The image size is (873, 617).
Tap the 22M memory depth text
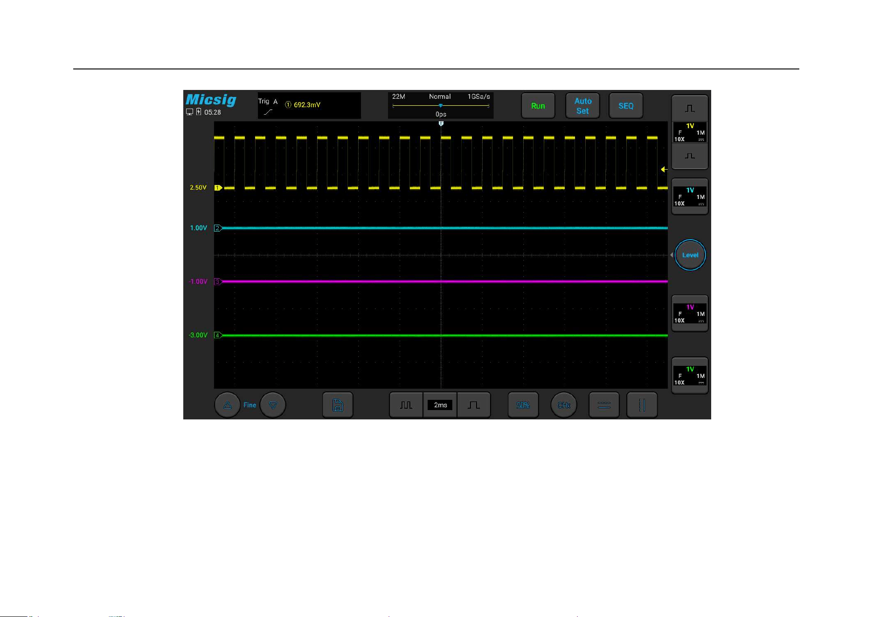point(398,96)
